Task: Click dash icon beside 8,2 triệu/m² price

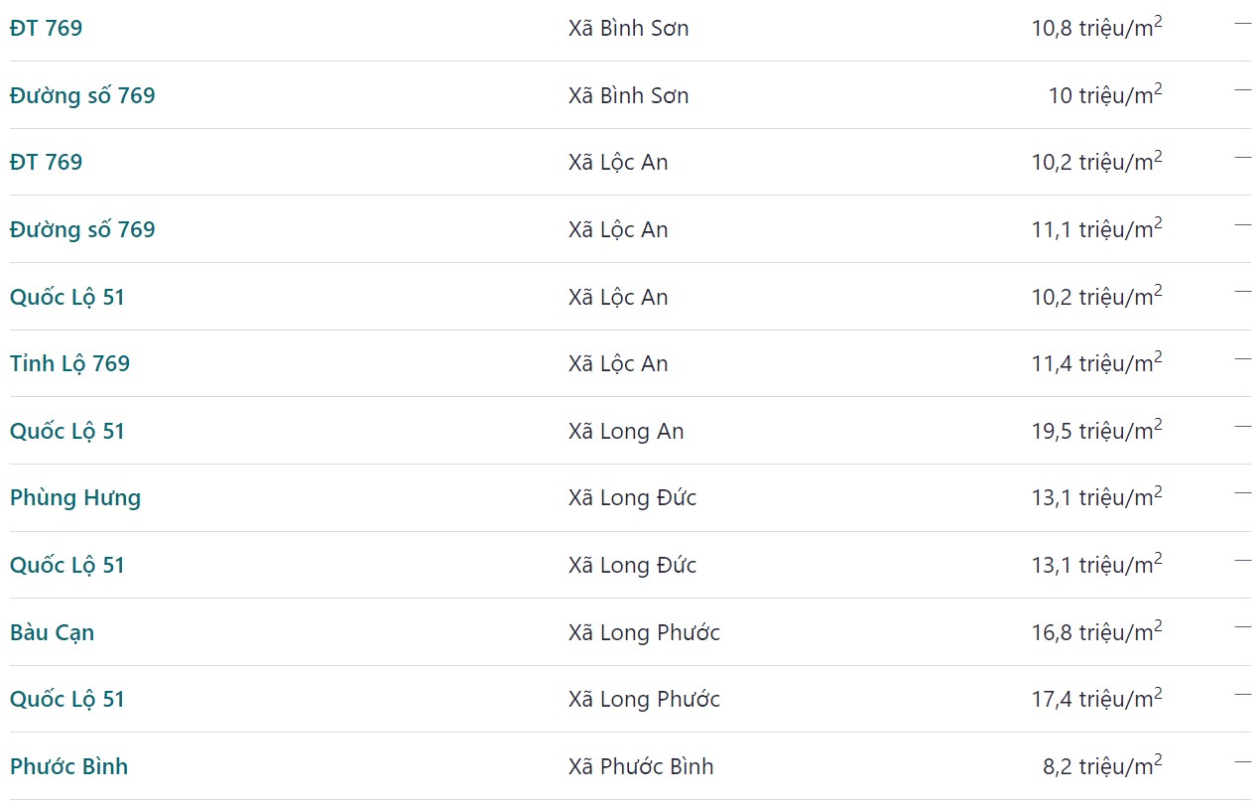Action: pos(1243,761)
